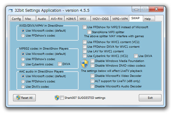
Task: Click the SWAP tab
Action: 136,18
